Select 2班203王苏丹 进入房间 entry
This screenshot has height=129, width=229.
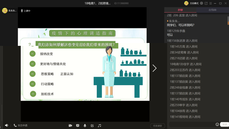click(185, 70)
